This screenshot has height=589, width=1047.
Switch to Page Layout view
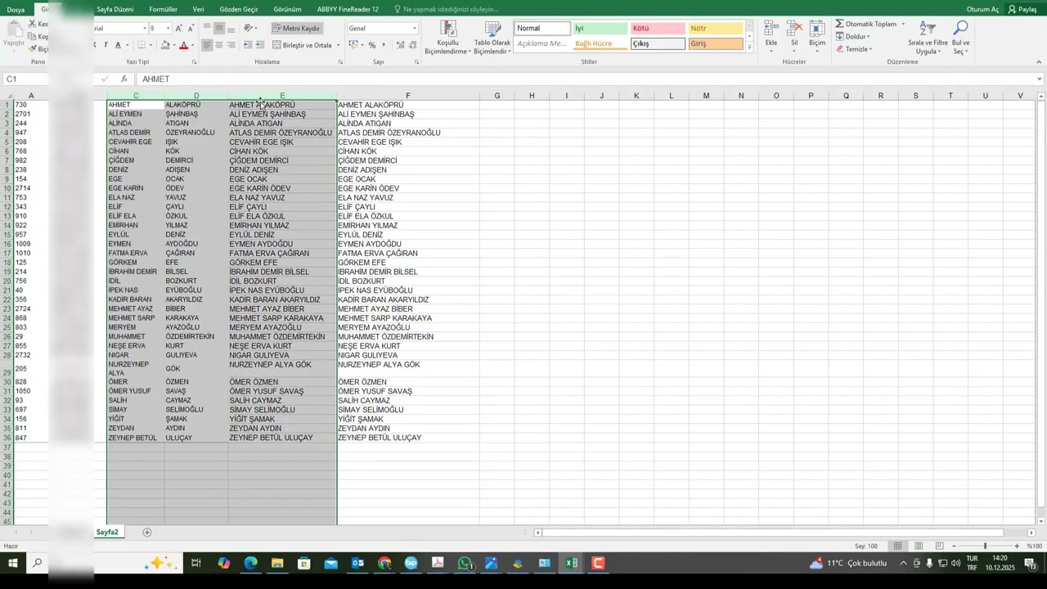pos(919,546)
